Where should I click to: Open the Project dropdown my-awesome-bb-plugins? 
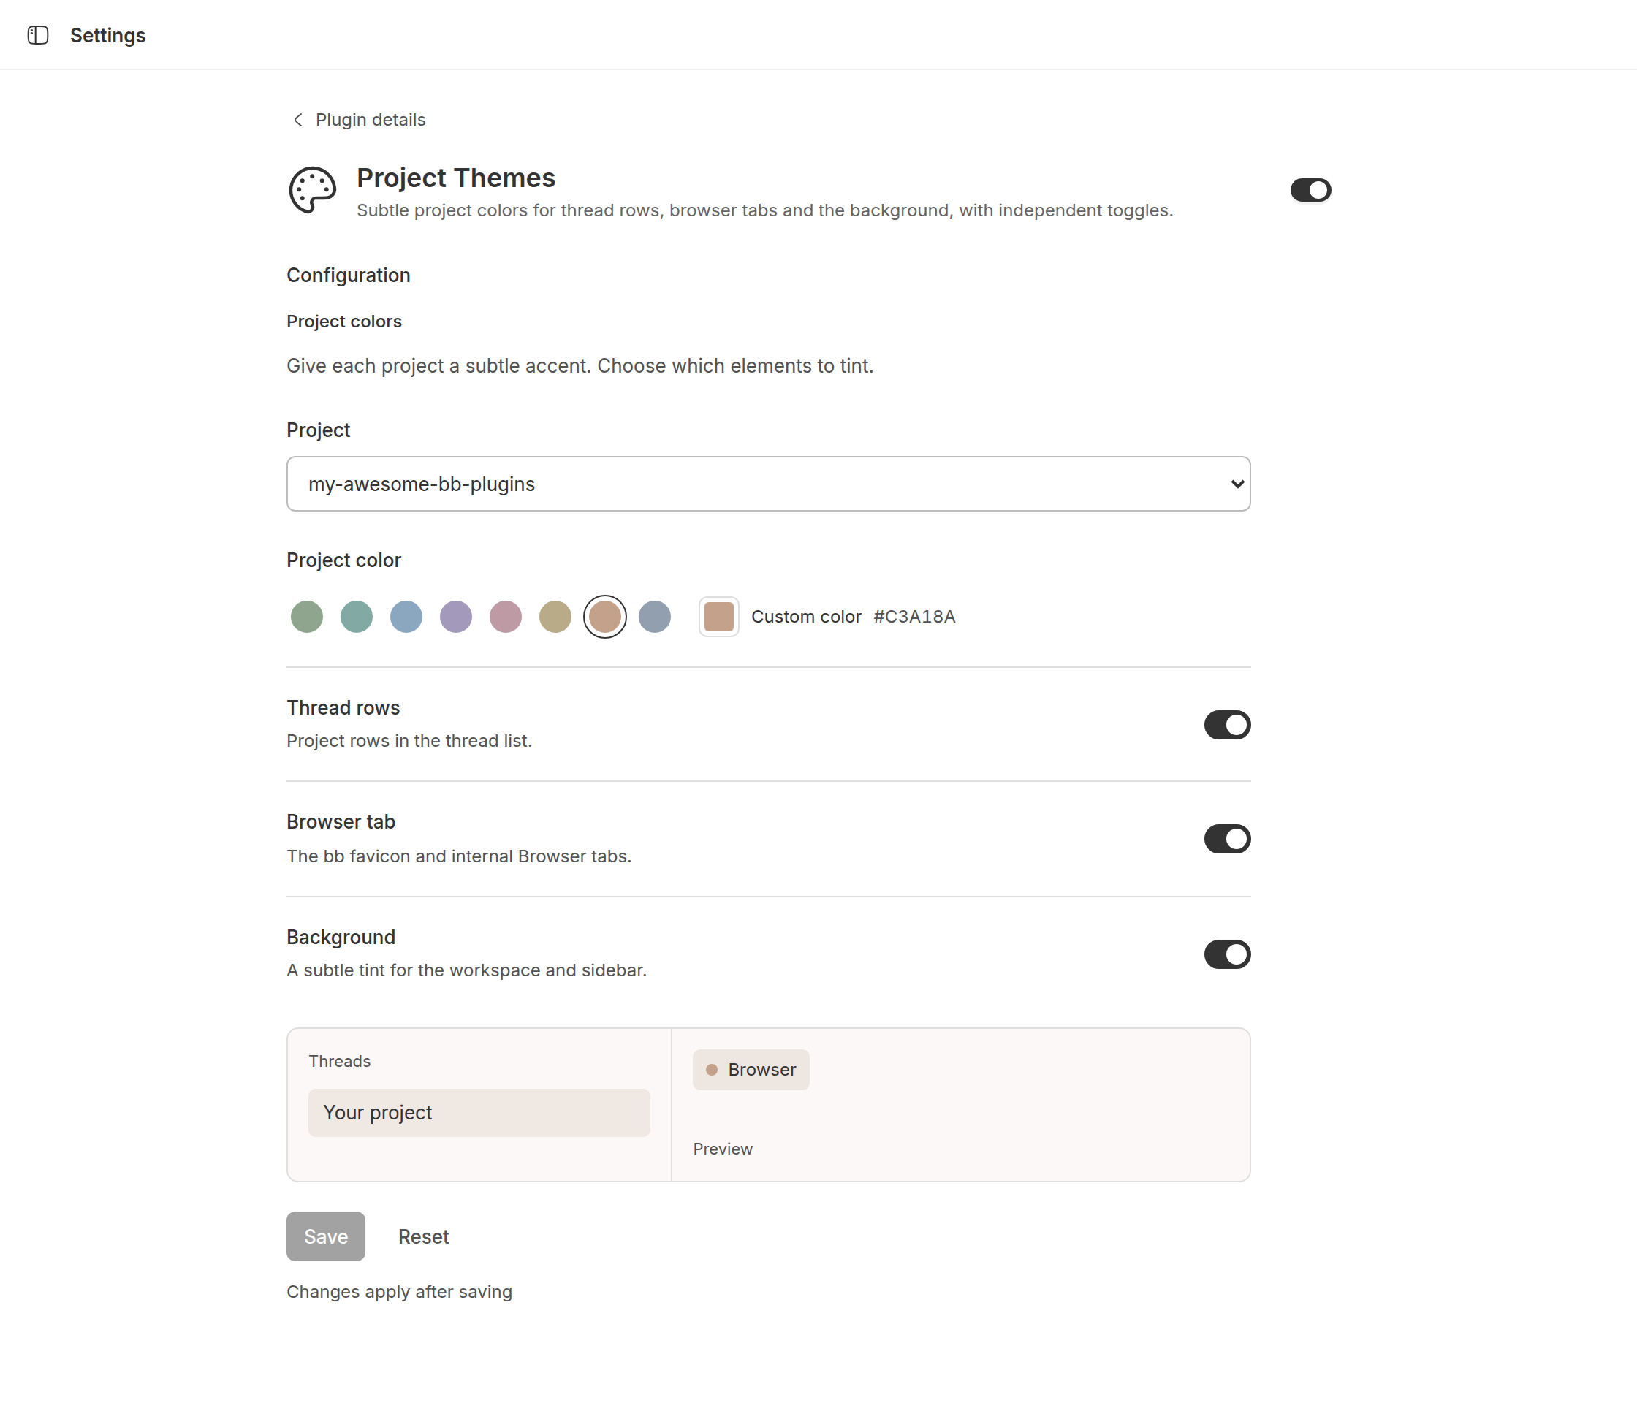(768, 484)
